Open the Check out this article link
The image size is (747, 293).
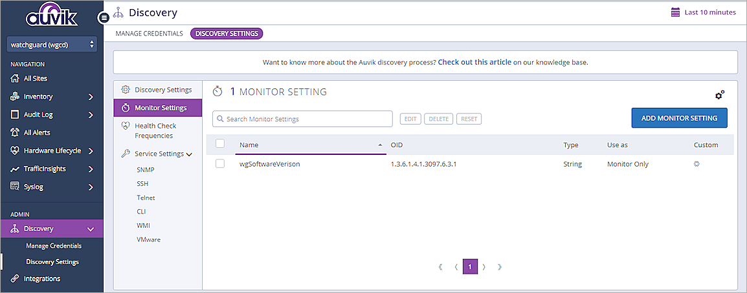(474, 62)
